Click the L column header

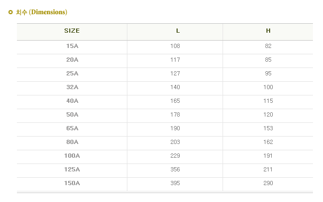pyautogui.click(x=178, y=31)
